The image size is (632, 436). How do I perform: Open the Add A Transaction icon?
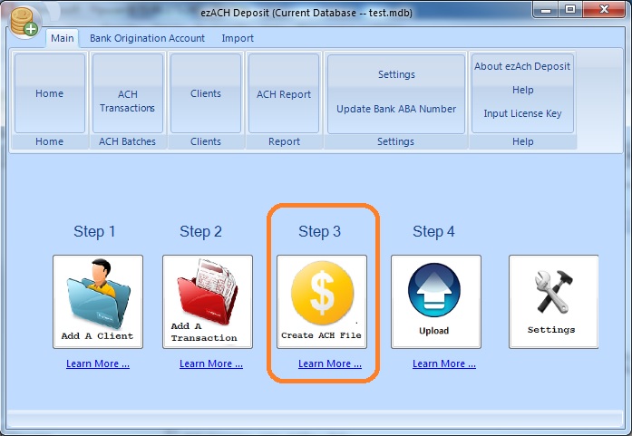point(207,301)
